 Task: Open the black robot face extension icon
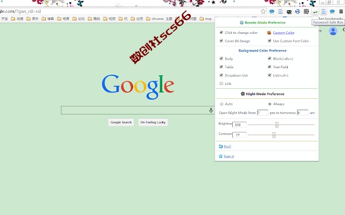tap(289, 12)
